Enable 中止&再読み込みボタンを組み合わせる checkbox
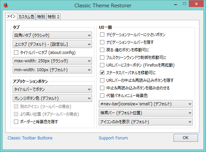The height and width of the screenshot is (152, 206). [102, 88]
